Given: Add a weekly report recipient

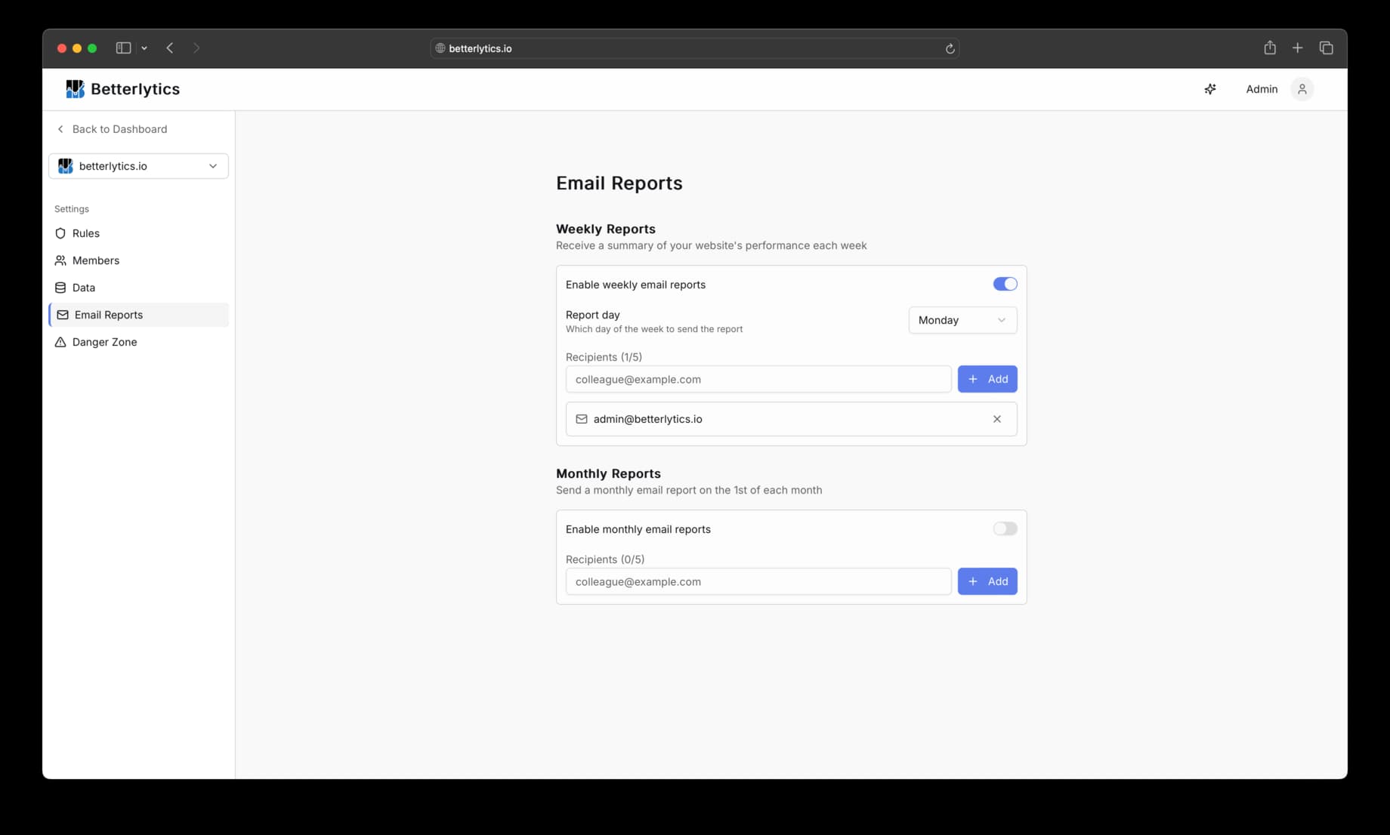Looking at the screenshot, I should coord(987,379).
